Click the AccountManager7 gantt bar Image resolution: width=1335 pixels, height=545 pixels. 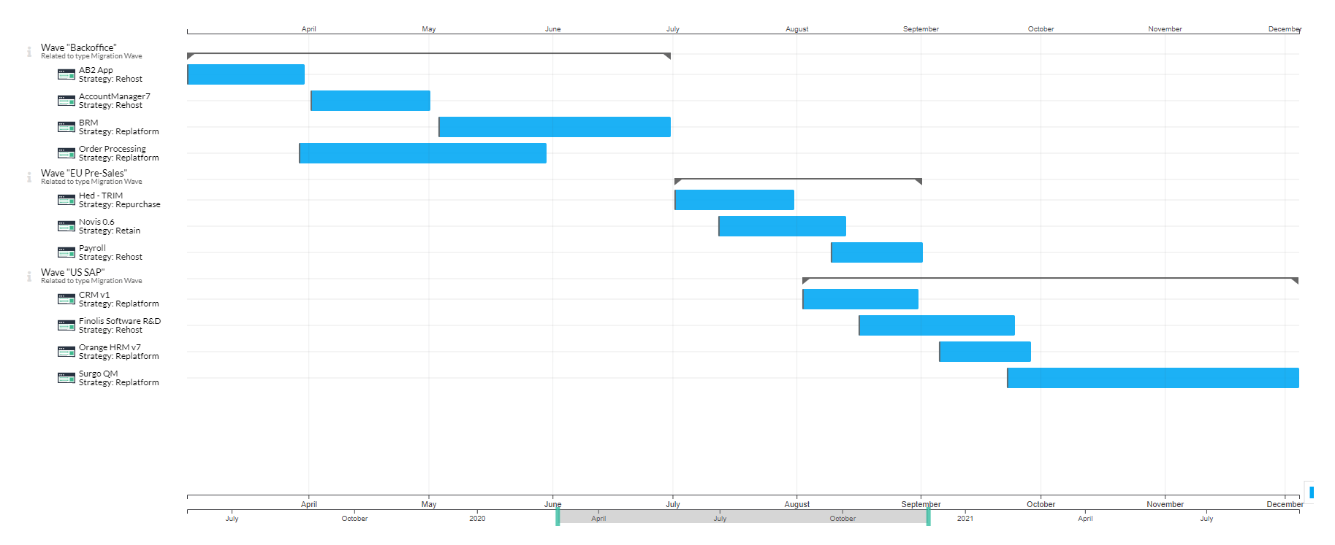click(370, 101)
